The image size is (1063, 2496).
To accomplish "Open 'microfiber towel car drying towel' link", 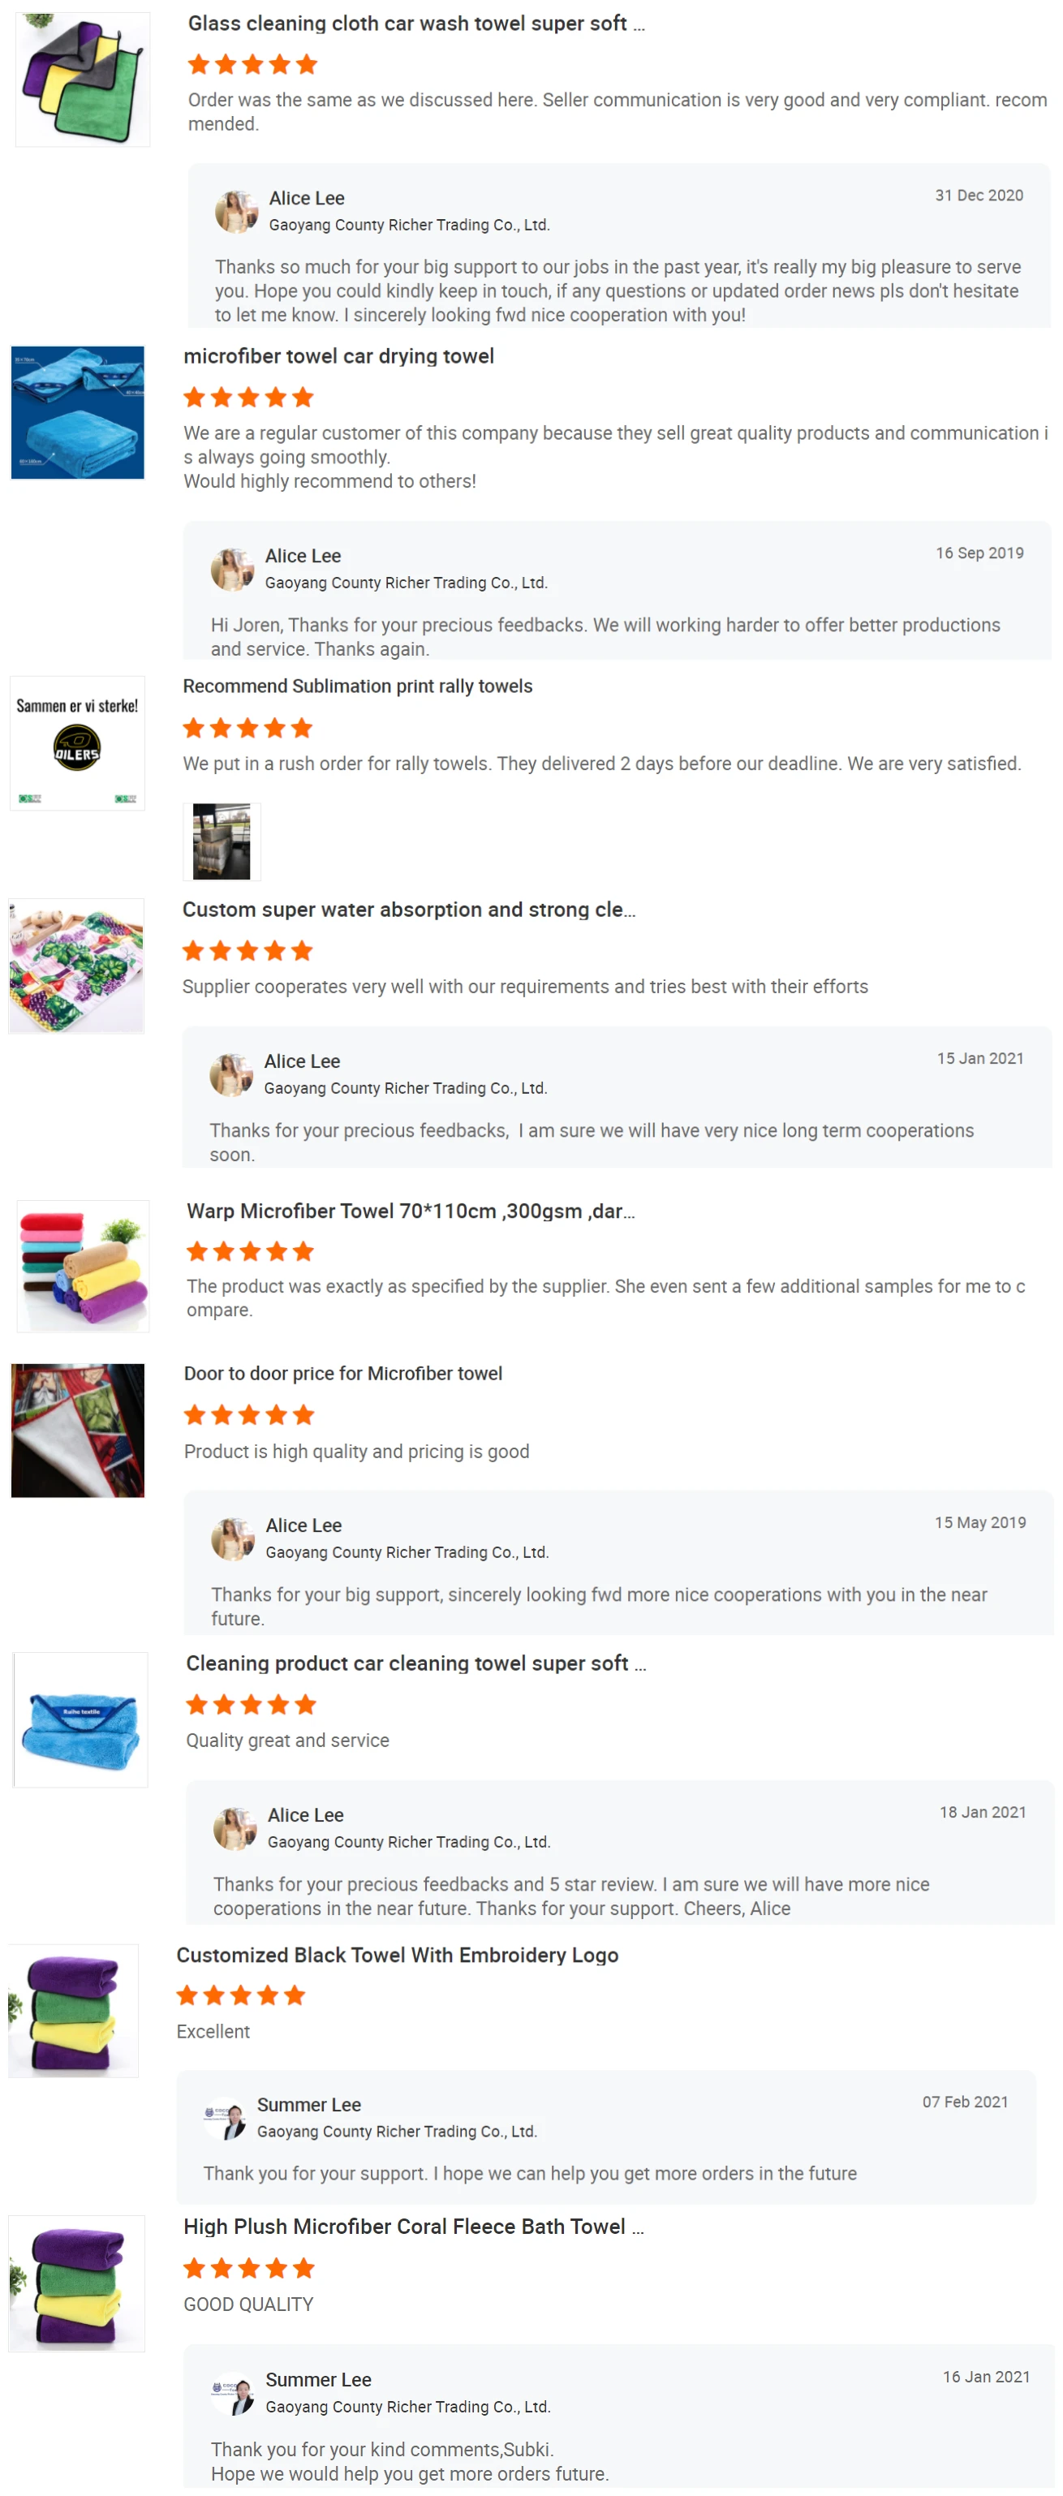I will tap(338, 355).
